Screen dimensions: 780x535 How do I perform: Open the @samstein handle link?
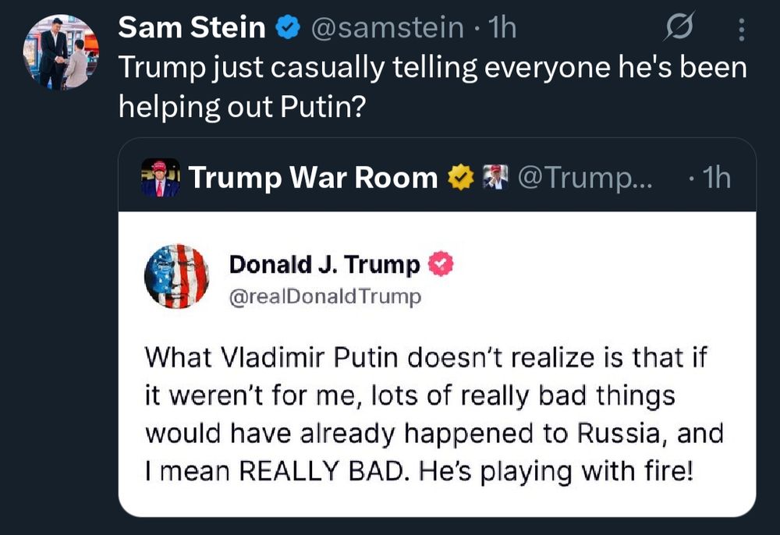tap(388, 27)
